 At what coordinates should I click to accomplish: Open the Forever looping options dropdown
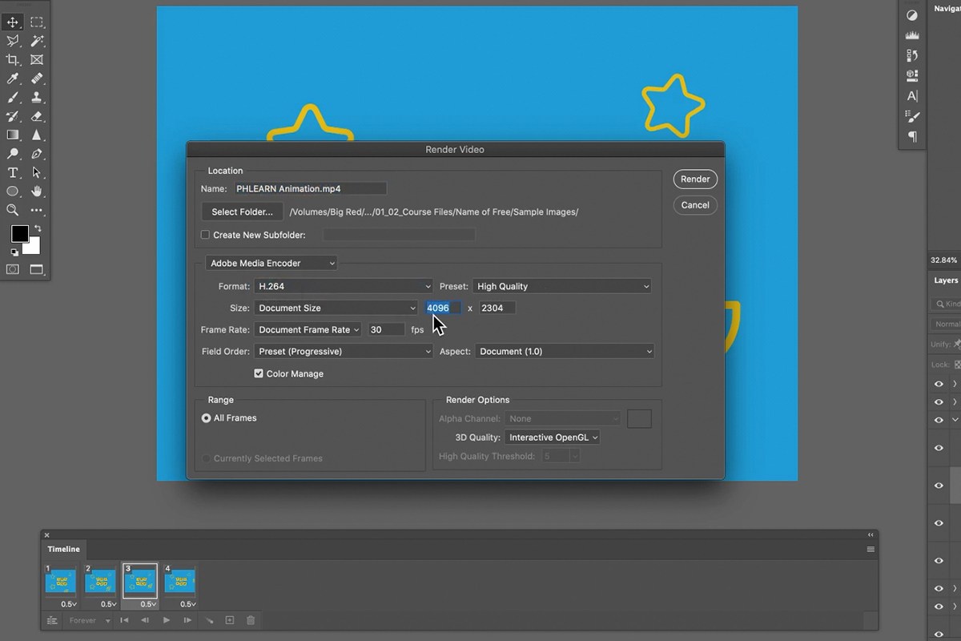pos(90,620)
